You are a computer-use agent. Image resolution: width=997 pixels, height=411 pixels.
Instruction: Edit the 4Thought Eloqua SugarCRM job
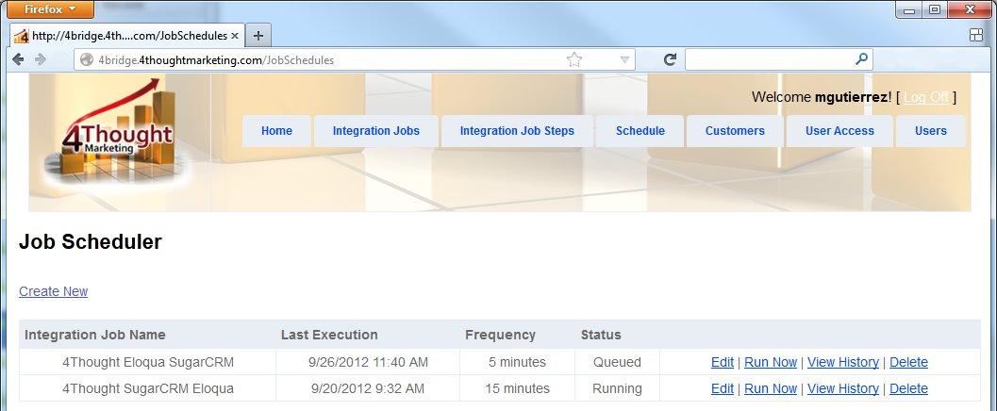pos(723,362)
